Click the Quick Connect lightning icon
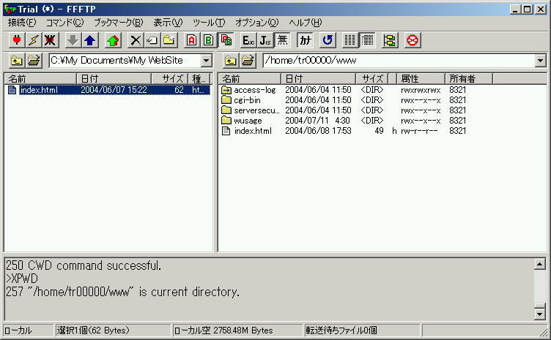Viewport: 551px width, 340px height. (33, 40)
